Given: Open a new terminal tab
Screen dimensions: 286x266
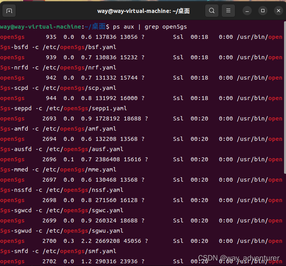Looking at the screenshot, I should pos(9,11).
